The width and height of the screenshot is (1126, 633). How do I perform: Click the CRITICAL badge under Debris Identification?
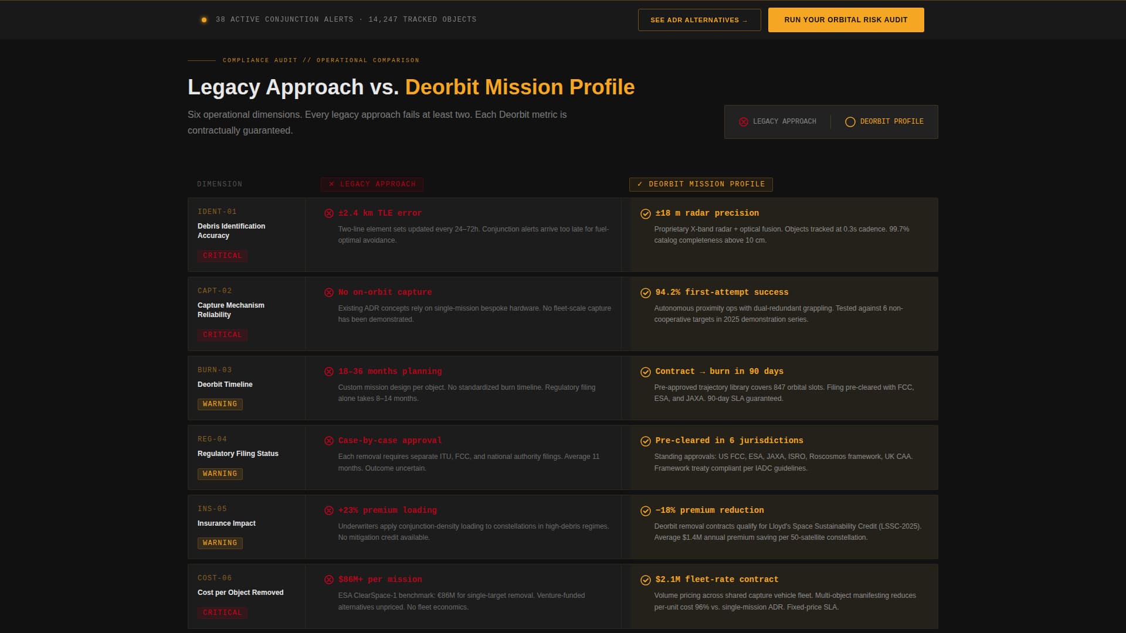coord(222,256)
